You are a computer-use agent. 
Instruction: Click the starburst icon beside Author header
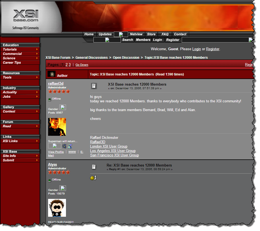51,74
